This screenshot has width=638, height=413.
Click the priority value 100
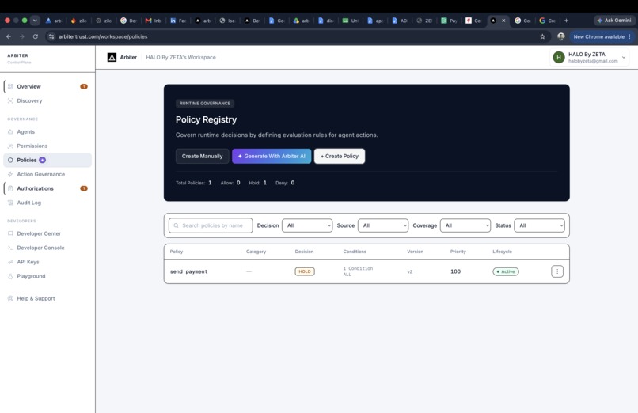456,271
